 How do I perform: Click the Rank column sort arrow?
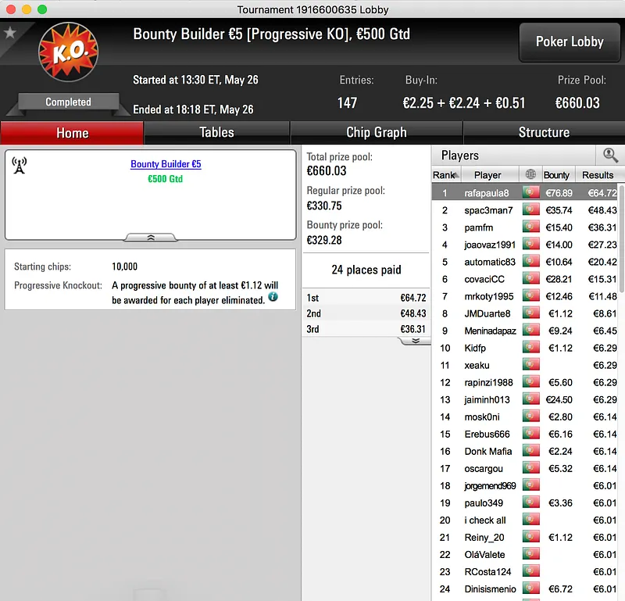pyautogui.click(x=456, y=175)
